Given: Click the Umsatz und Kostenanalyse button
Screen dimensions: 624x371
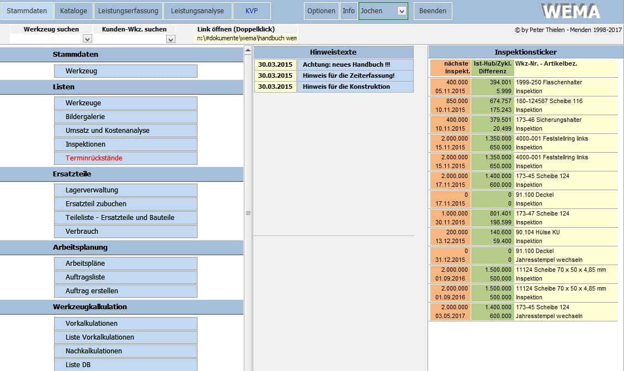Looking at the screenshot, I should [x=126, y=131].
